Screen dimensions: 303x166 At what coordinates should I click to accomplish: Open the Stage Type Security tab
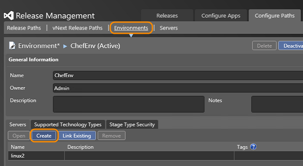coord(132,124)
